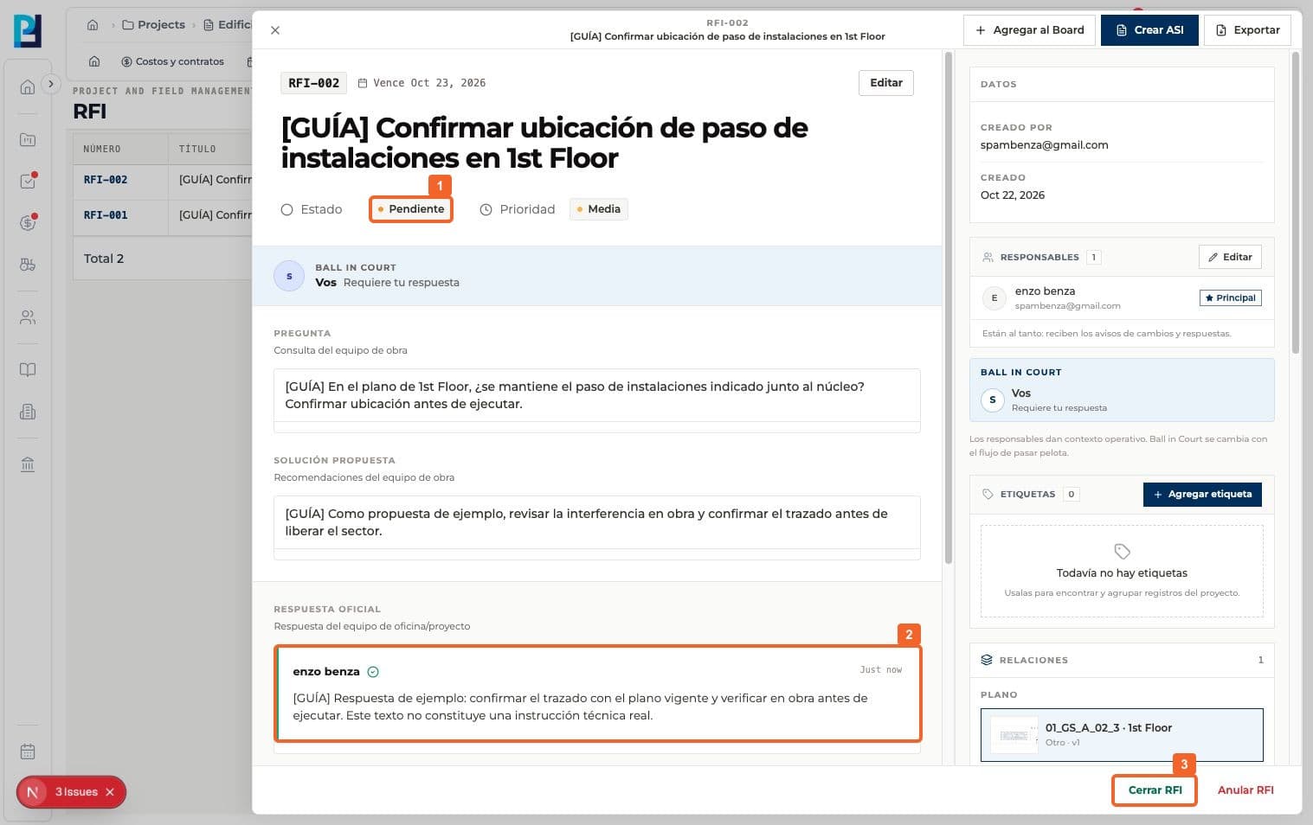1313x825 pixels.
Task: Click Agregar al Board button
Action: 1029,30
